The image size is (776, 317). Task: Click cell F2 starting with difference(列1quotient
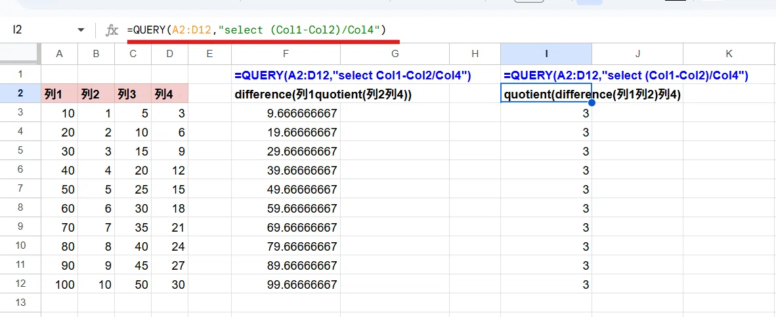286,94
